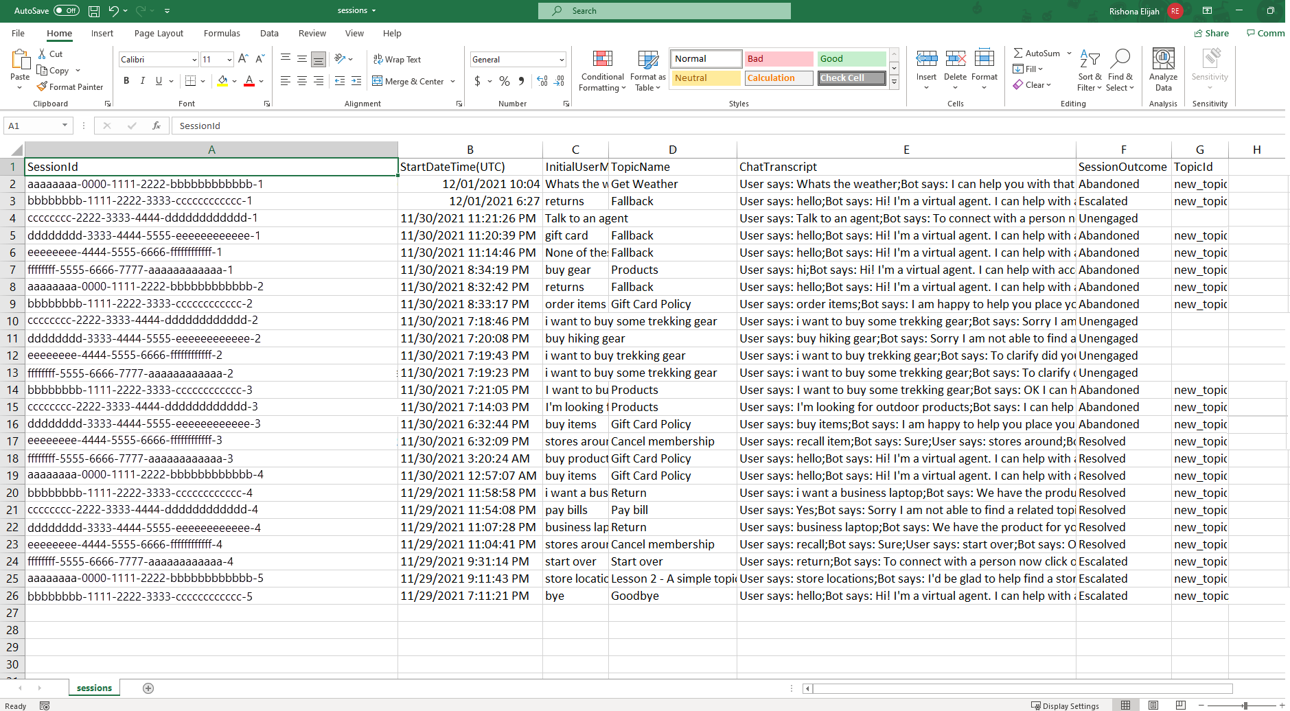
Task: Switch to Page Layout view button
Action: coord(1153,705)
